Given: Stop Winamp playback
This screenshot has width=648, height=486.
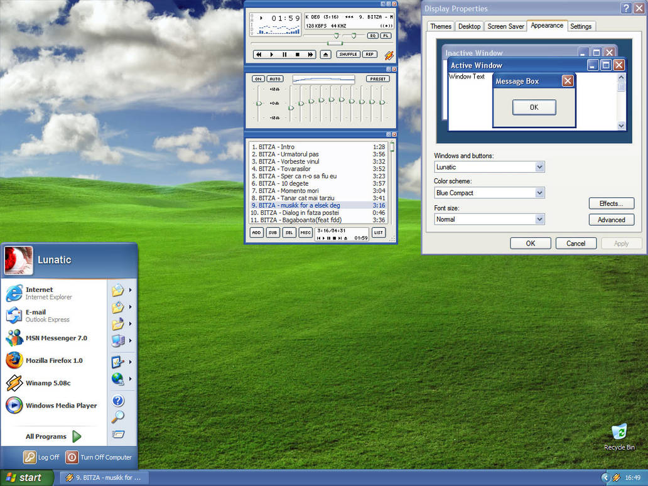Looking at the screenshot, I should [298, 55].
